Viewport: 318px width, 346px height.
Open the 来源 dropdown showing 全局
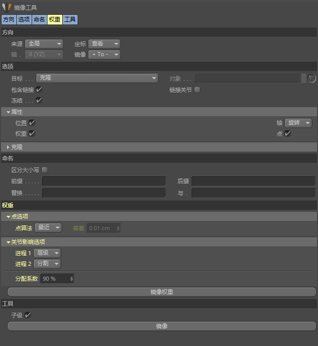click(x=44, y=44)
